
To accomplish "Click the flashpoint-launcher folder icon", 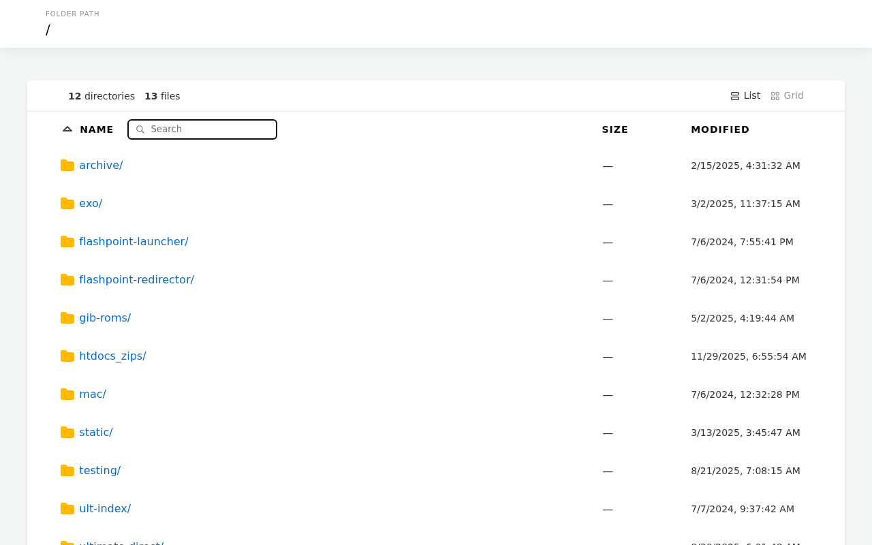I will point(67,242).
